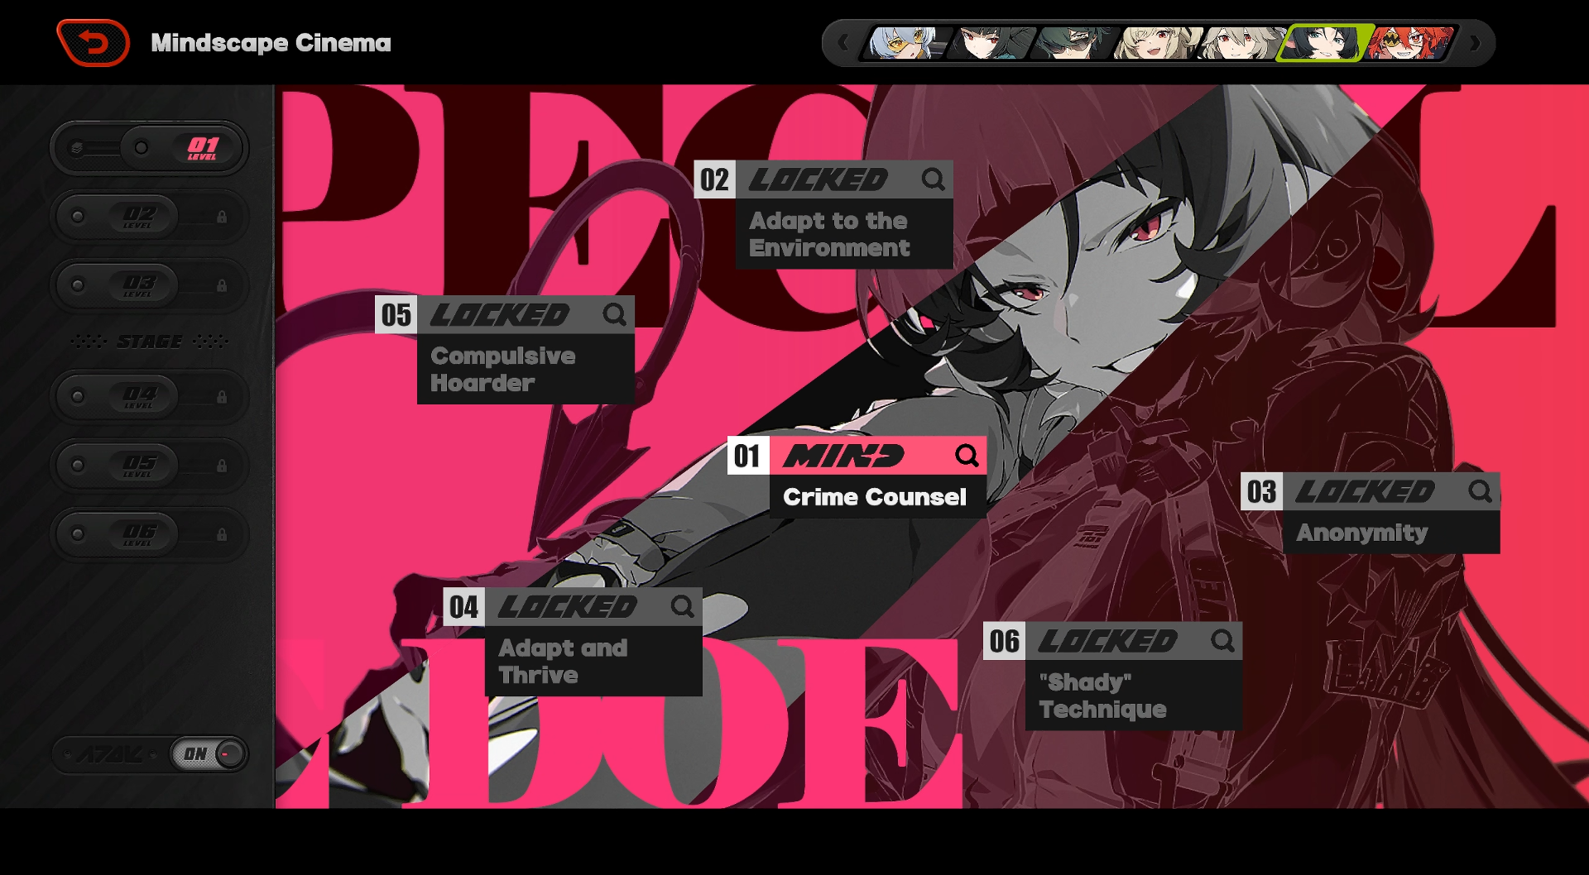1589x875 pixels.
Task: Toggle Level 02 mindscape switch
Action: pos(150,217)
